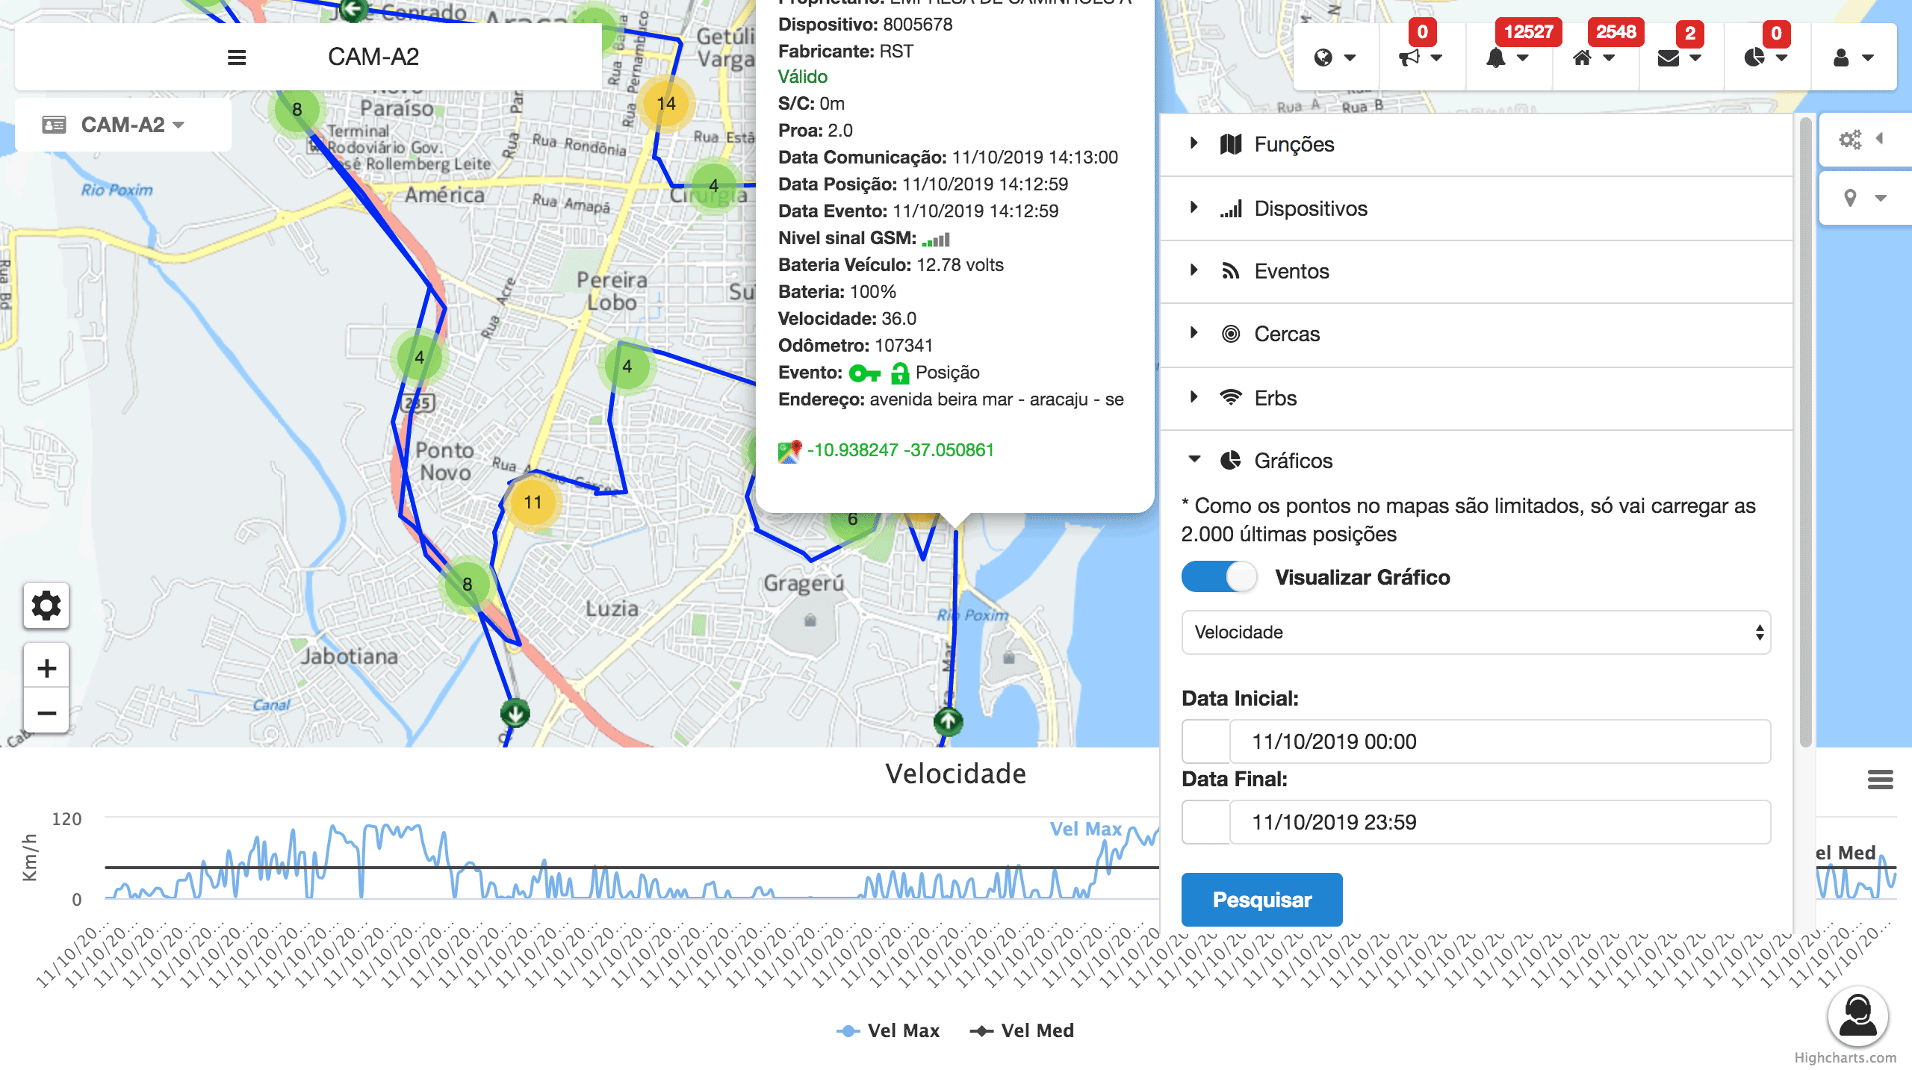This screenshot has height=1070, width=1912.
Task: Click the Gráficos pie chart icon
Action: (1231, 461)
